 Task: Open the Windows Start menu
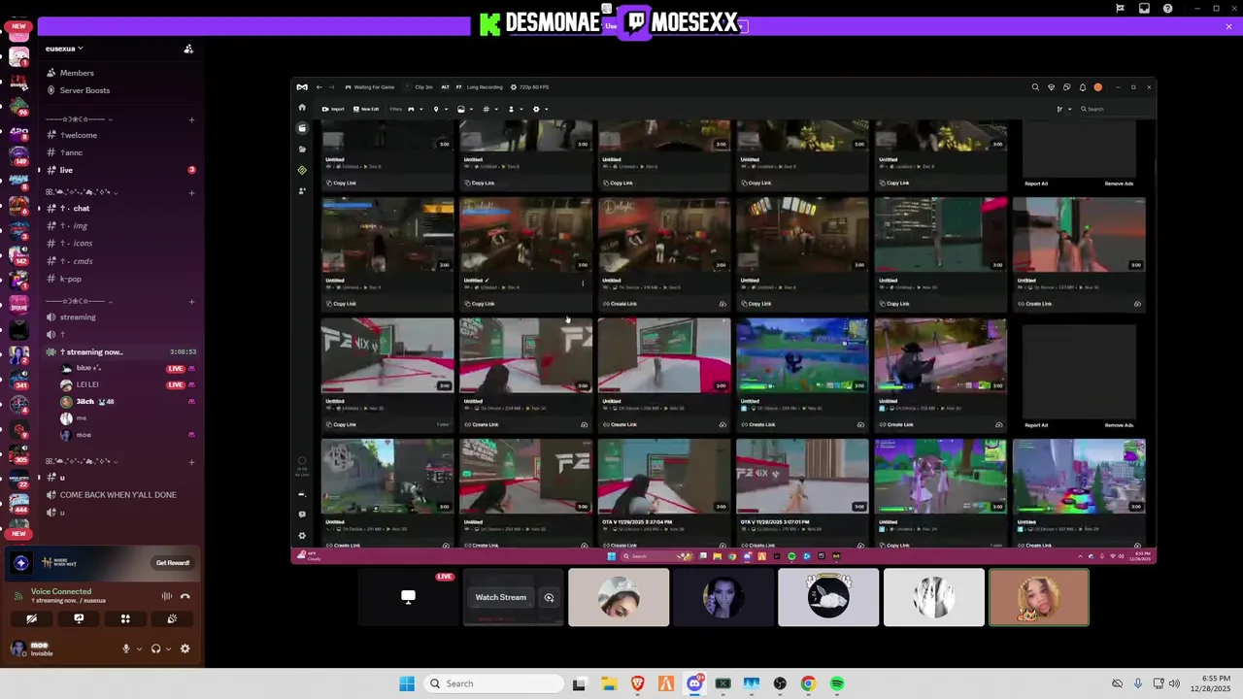click(407, 683)
